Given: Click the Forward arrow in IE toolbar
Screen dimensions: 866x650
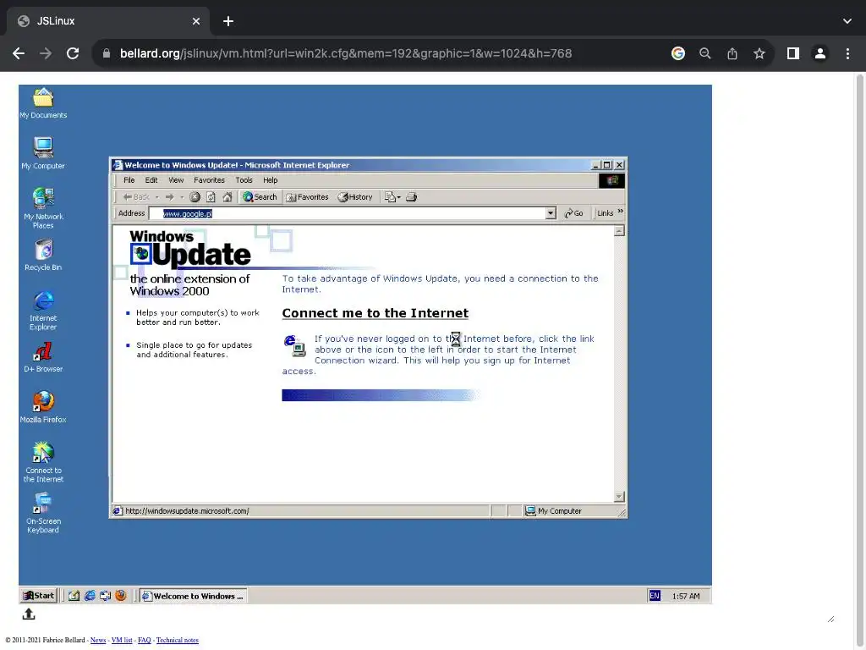Looking at the screenshot, I should pyautogui.click(x=169, y=196).
